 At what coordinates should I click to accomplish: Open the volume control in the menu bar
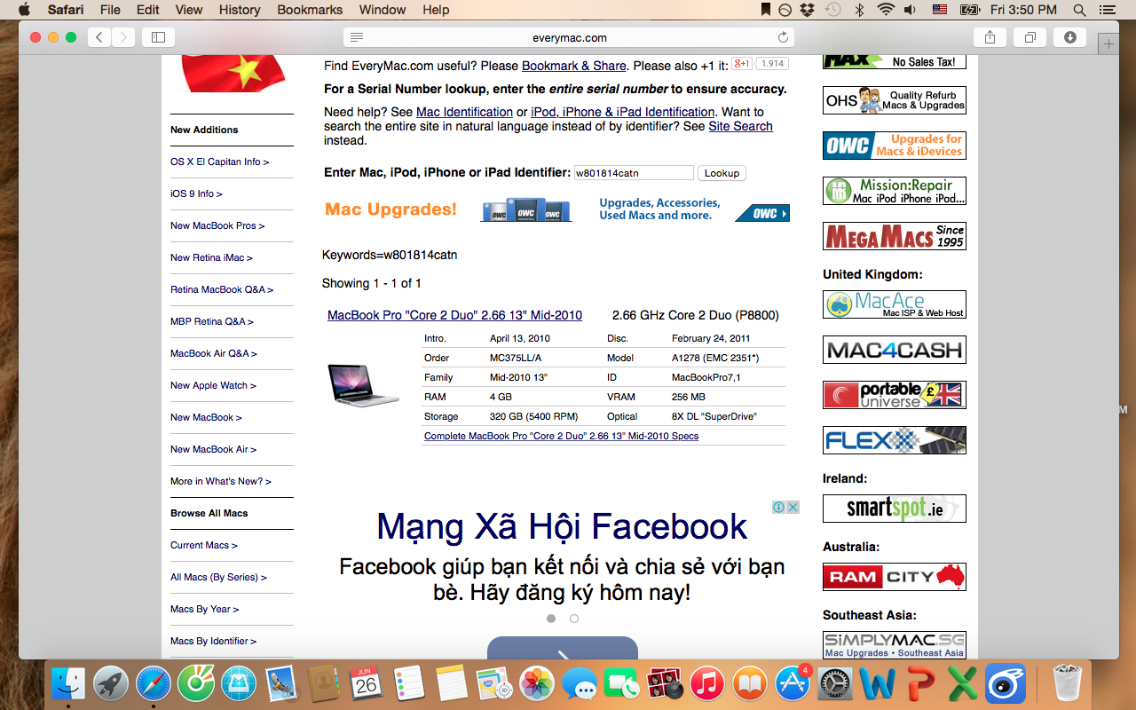911,10
